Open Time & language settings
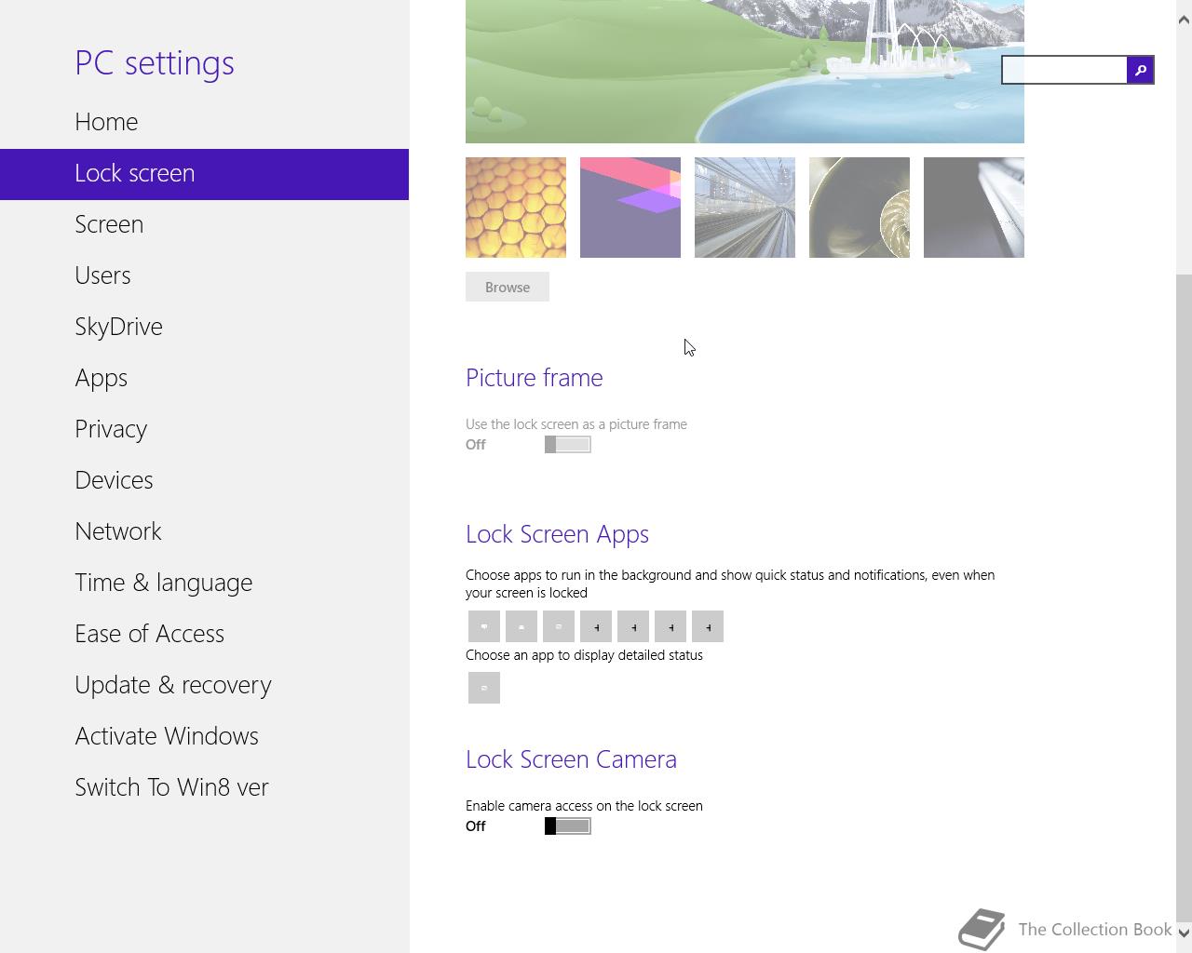Image resolution: width=1192 pixels, height=953 pixels. coord(163,583)
